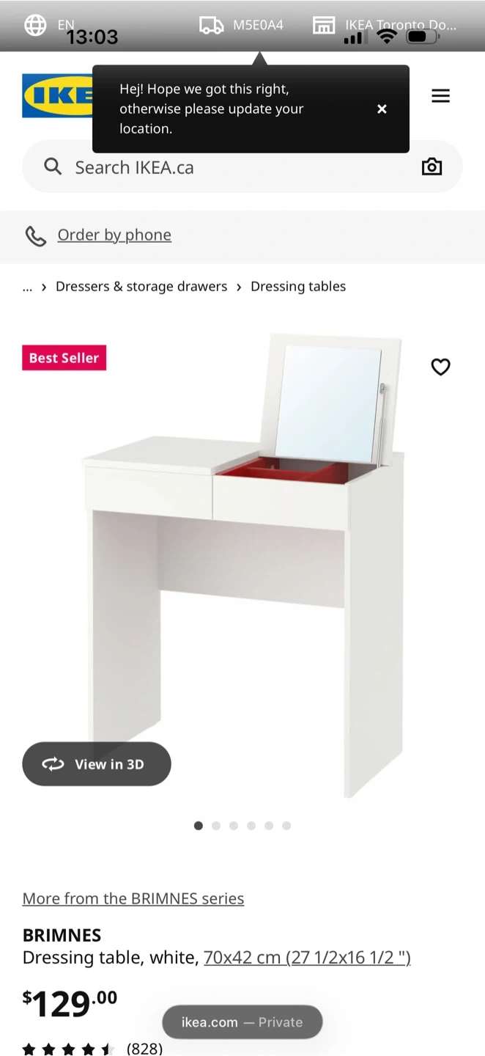Add BRIMNES to favourites with heart
The width and height of the screenshot is (485, 1056).
click(x=440, y=367)
